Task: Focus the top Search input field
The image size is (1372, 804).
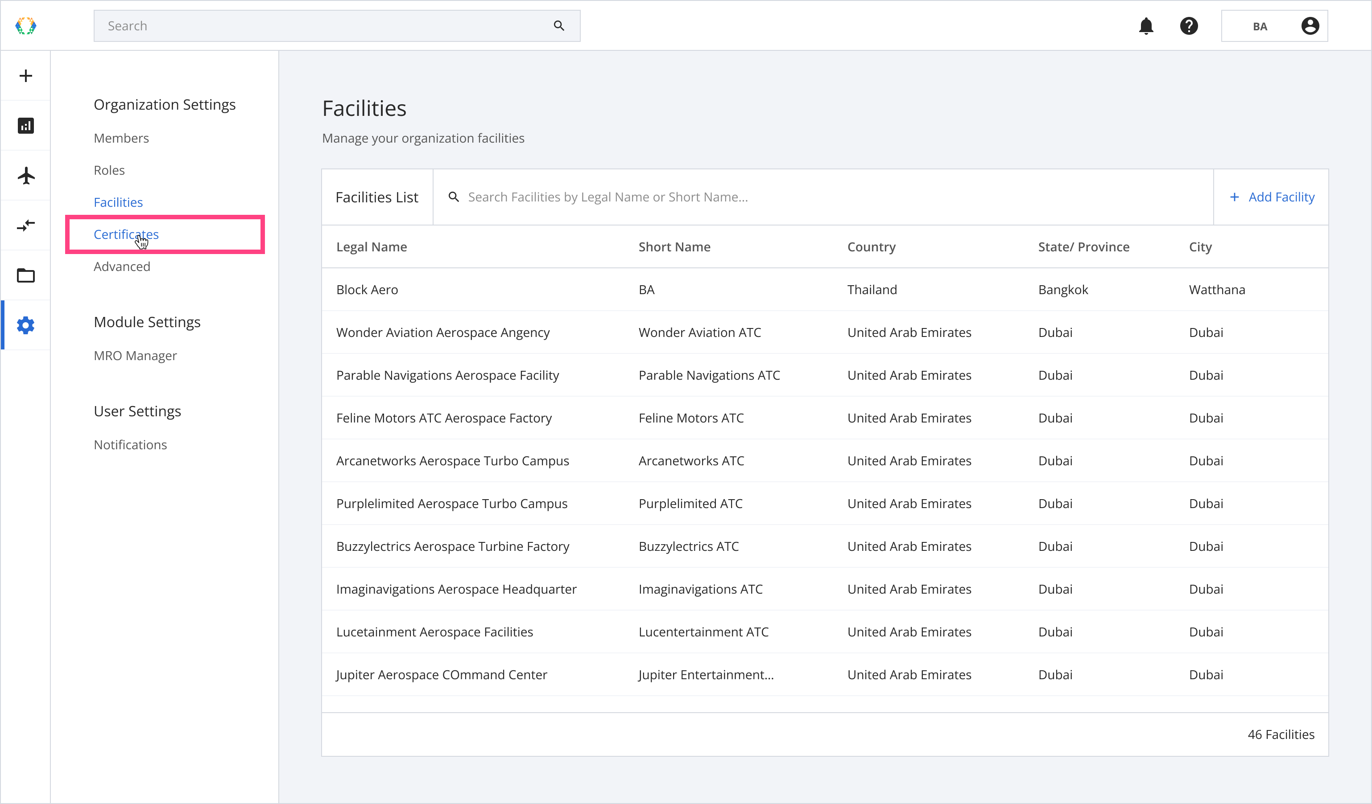Action: click(x=337, y=25)
